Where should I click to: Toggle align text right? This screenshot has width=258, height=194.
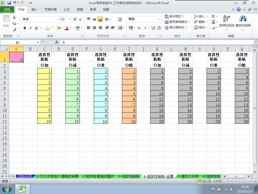tap(100, 28)
